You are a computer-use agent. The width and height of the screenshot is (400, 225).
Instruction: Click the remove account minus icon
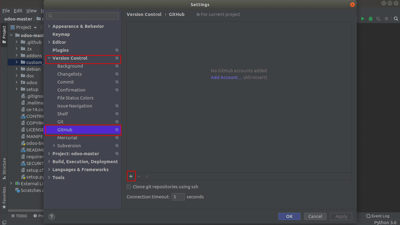click(x=139, y=176)
